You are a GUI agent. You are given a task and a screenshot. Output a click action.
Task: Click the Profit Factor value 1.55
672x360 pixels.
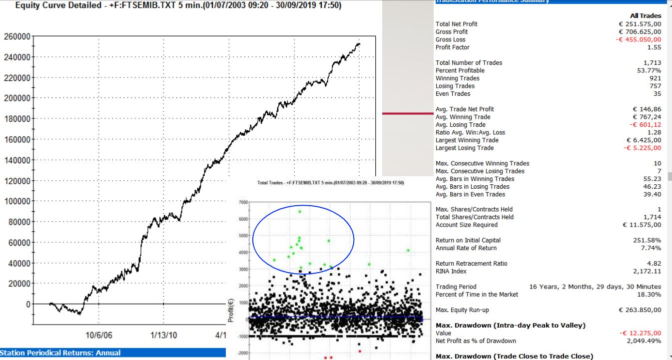pyautogui.click(x=655, y=47)
